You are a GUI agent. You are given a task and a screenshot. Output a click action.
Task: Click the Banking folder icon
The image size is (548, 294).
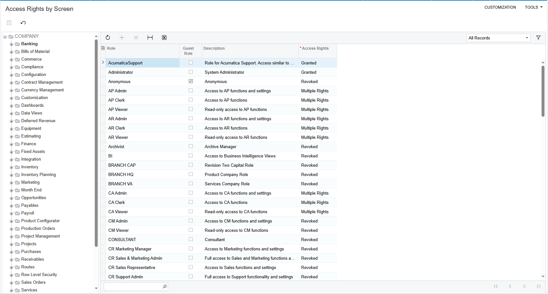17,44
